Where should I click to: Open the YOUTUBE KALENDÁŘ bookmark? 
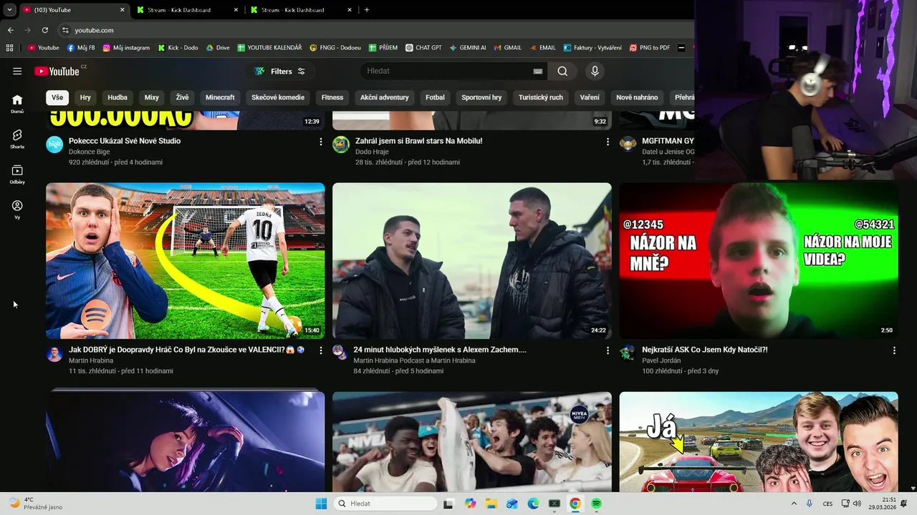pyautogui.click(x=269, y=48)
